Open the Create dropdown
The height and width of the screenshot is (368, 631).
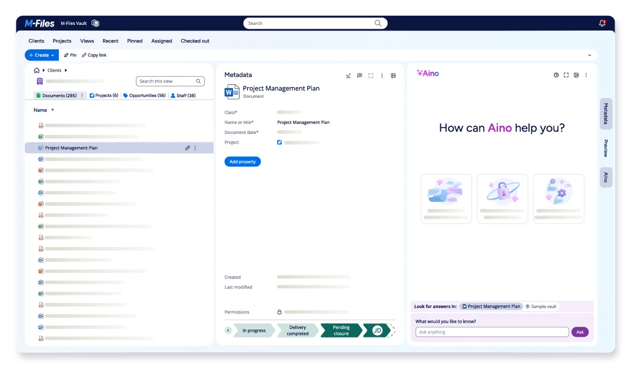tap(41, 55)
